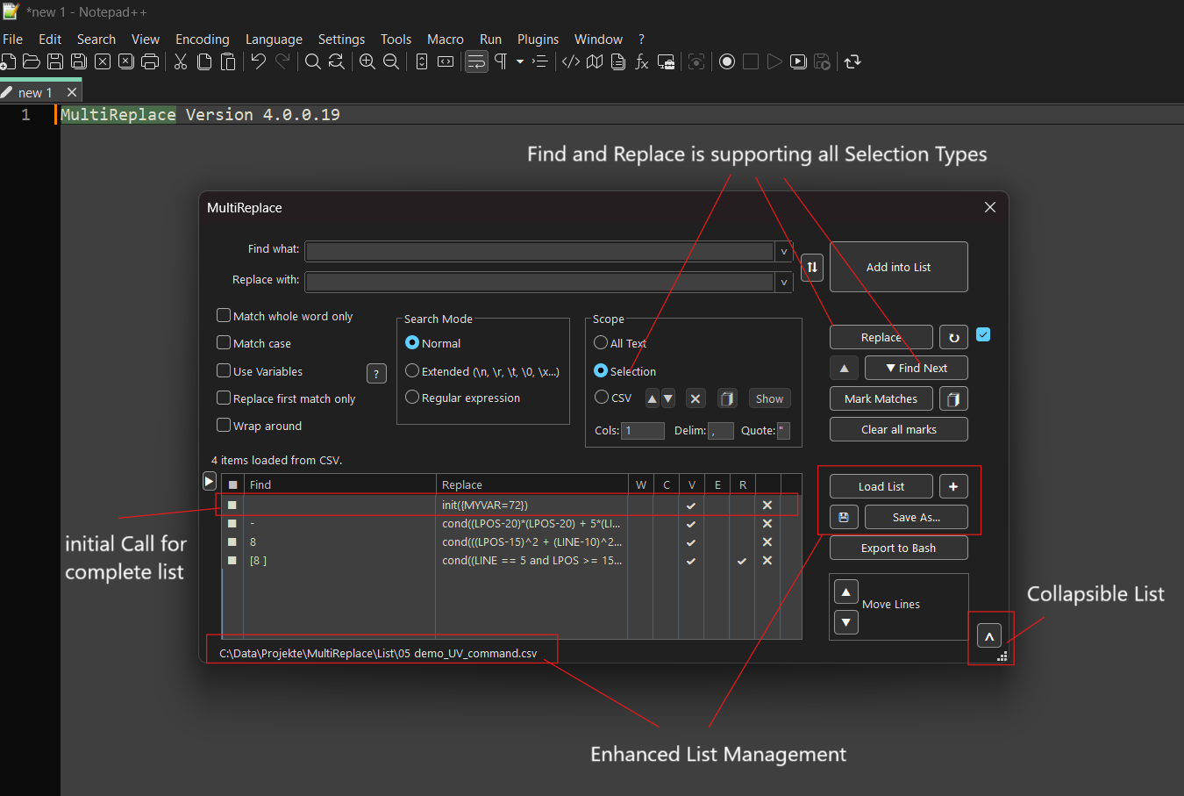Click the Find and Replace toolbar icon
Image resolution: width=1184 pixels, height=796 pixels.
point(336,61)
